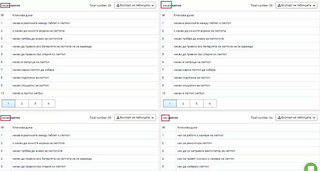Select row 3 "какво трябва да знаем" in "какво лаптоп" panel

[240, 39]
